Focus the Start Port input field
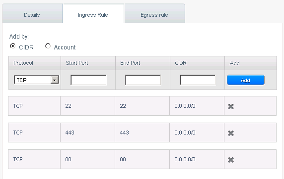The image size is (284, 179). 88,80
